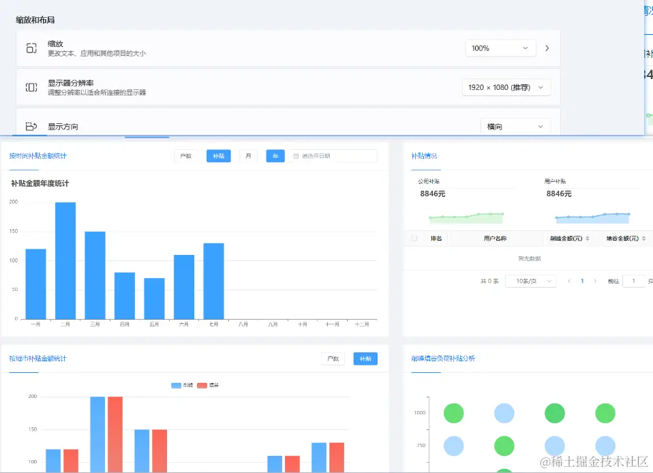Image resolution: width=653 pixels, height=473 pixels.
Task: Click the 显示器分辨率 resolution icon
Action: click(x=31, y=87)
